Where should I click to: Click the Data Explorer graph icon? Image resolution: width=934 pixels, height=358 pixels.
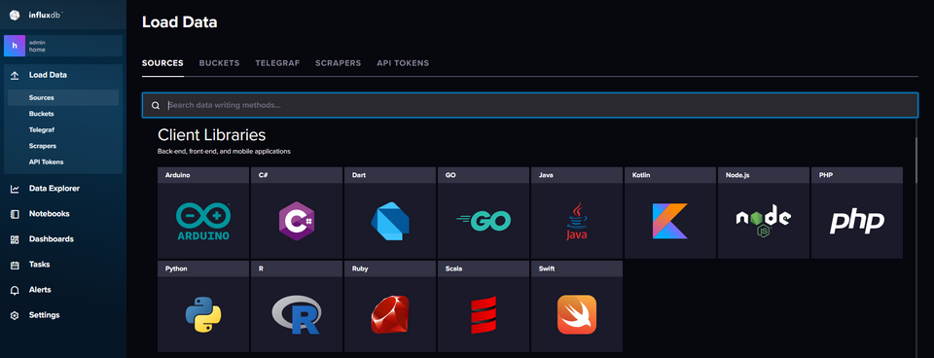click(15, 189)
